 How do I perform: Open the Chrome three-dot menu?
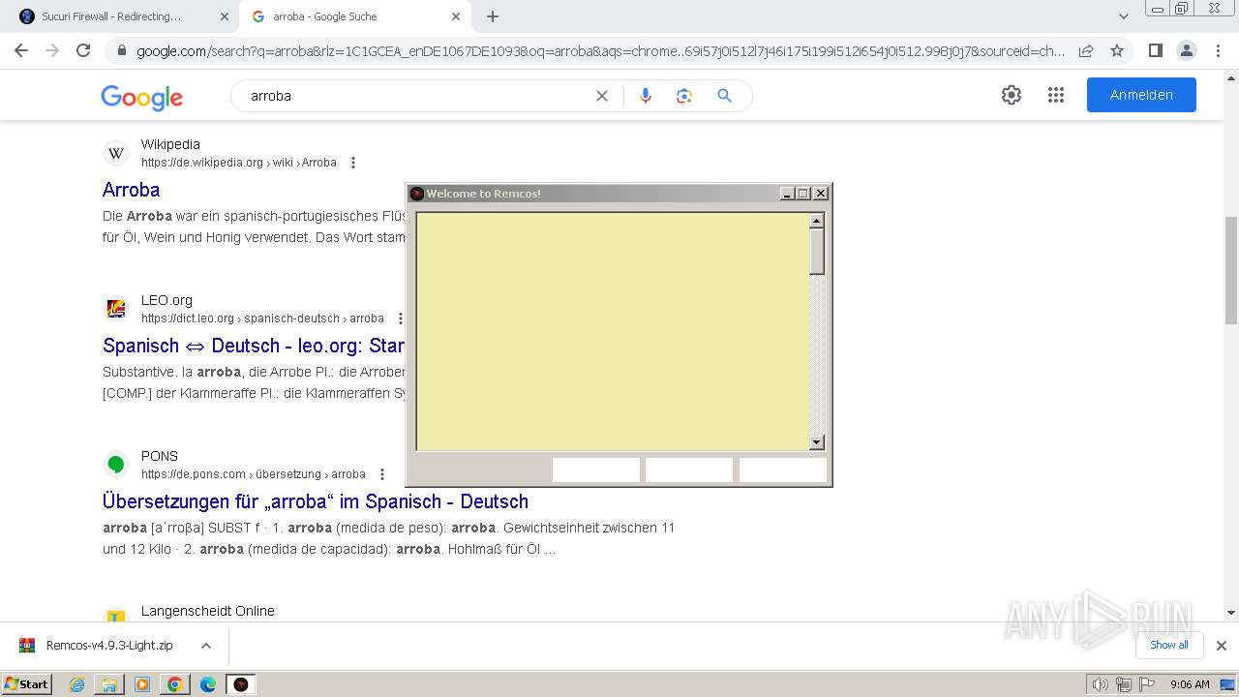(x=1217, y=50)
